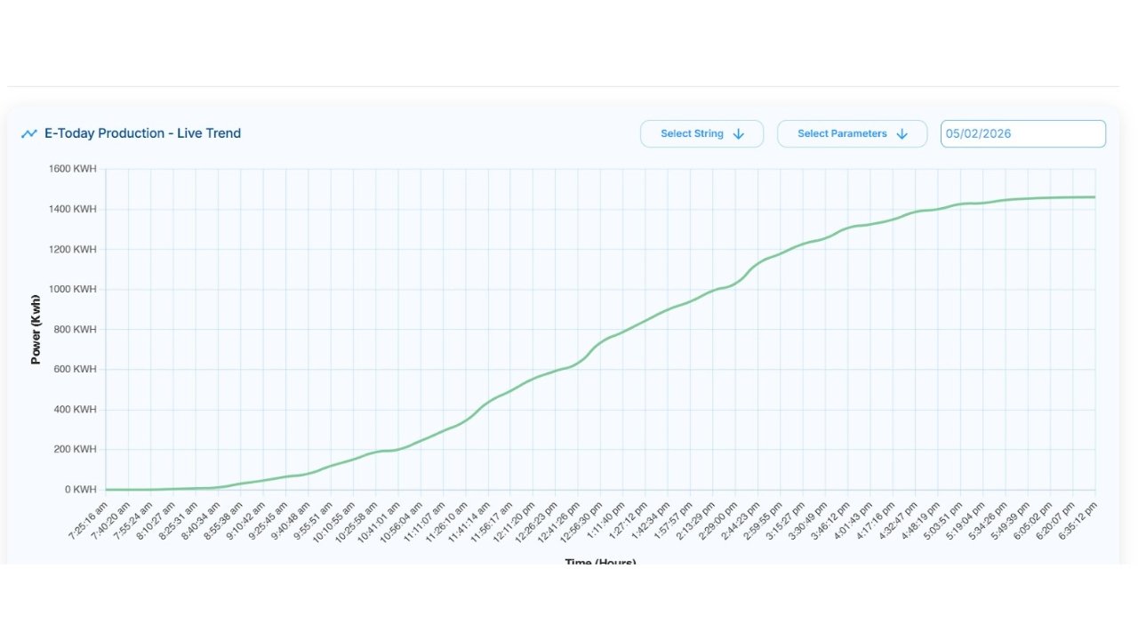Click the 1600 KWH y-axis label
The width and height of the screenshot is (1138, 640).
pyautogui.click(x=73, y=169)
